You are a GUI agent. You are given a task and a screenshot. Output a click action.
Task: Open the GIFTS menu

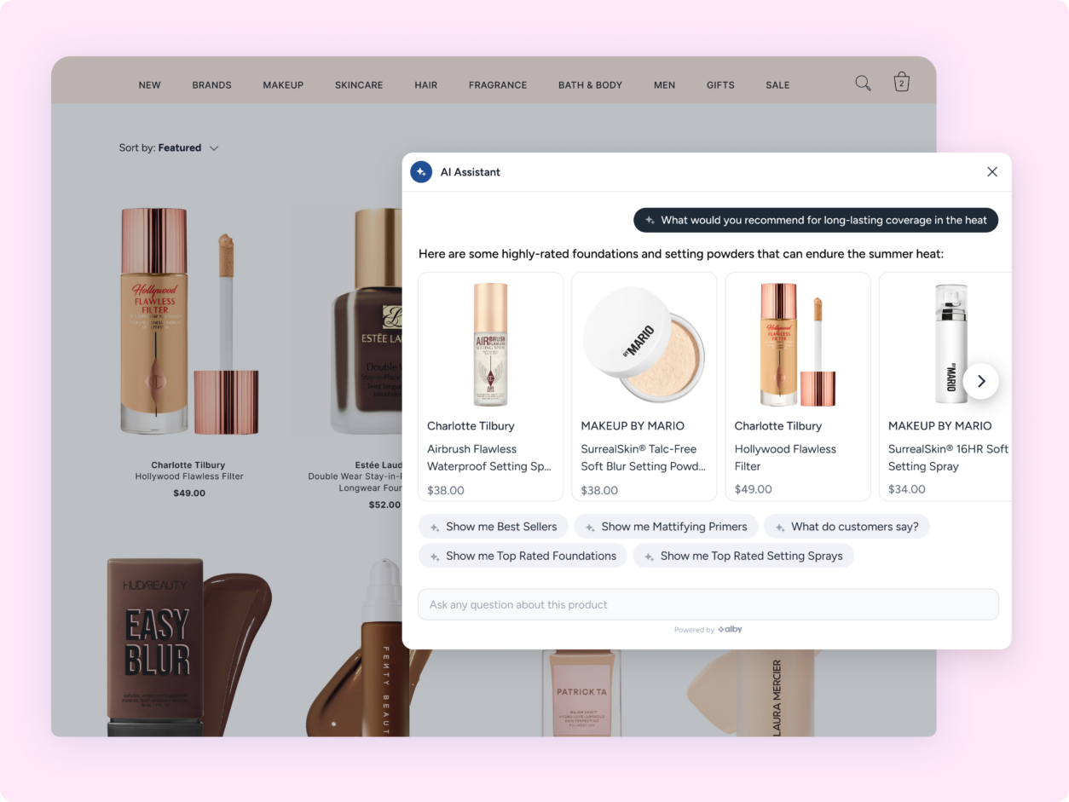click(720, 85)
